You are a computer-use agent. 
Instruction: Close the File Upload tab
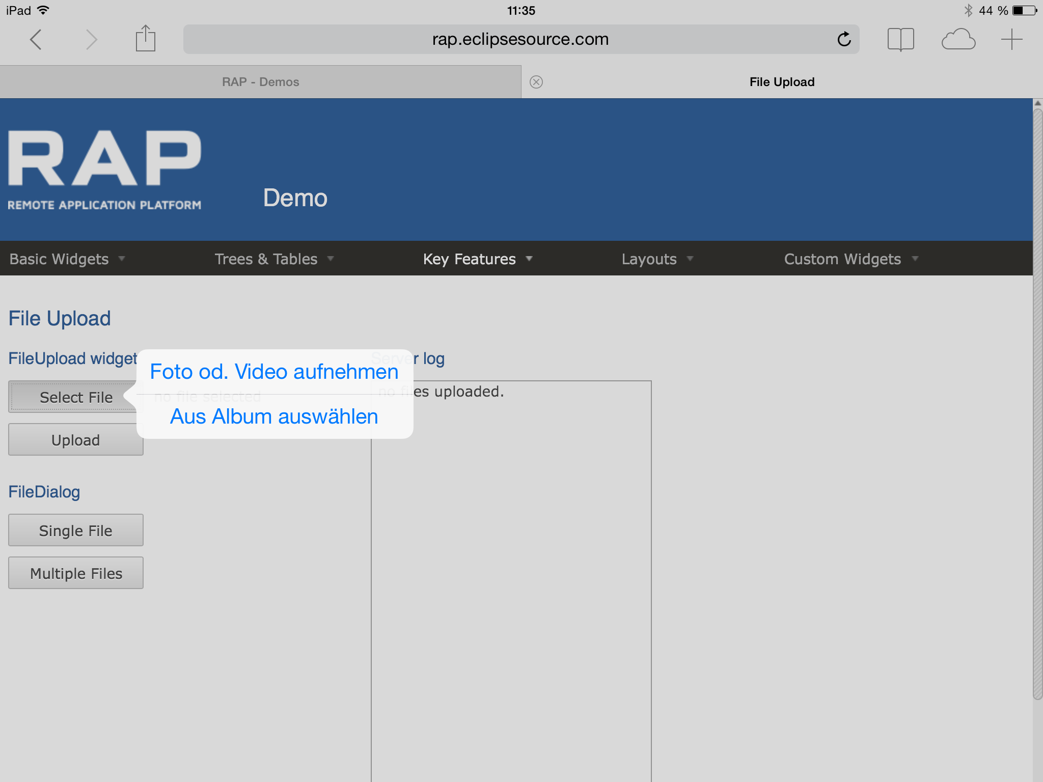[536, 82]
